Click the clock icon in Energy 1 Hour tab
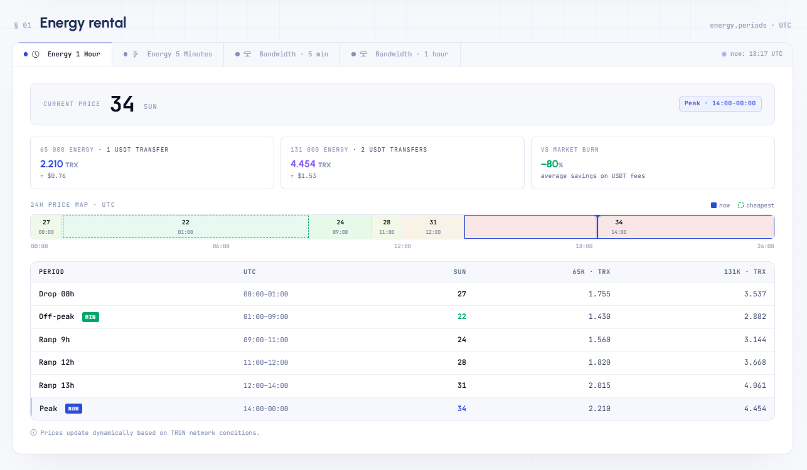 [x=36, y=55]
